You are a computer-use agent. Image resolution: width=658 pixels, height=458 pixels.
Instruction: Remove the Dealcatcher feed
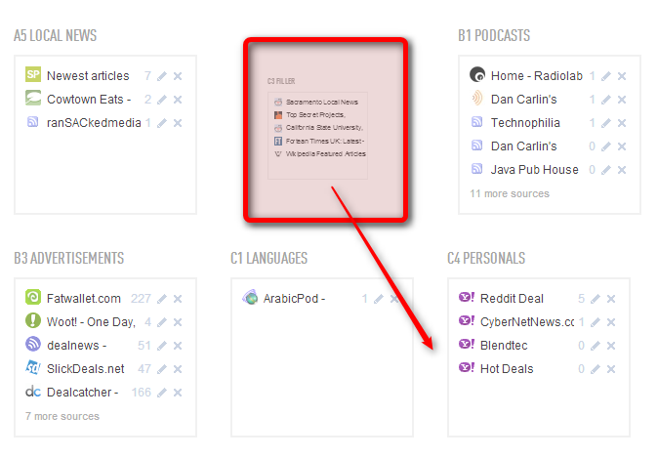[178, 393]
